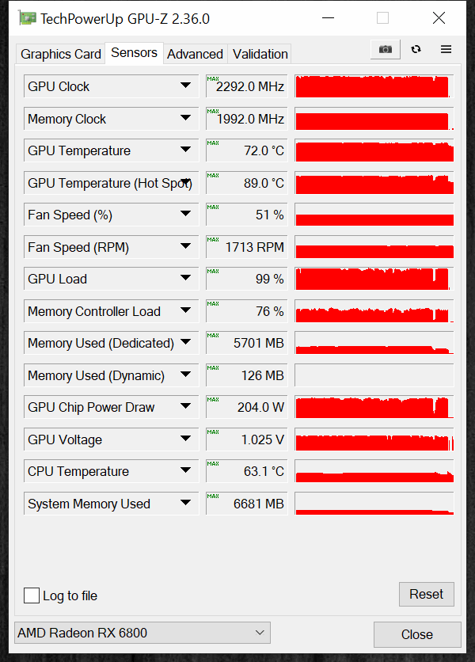
Task: Open the hamburger menu icon
Action: [446, 49]
